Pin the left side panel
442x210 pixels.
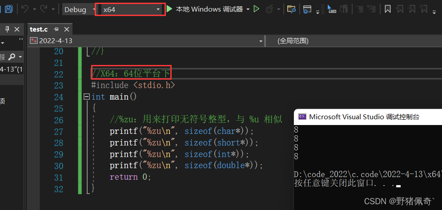click(7, 29)
